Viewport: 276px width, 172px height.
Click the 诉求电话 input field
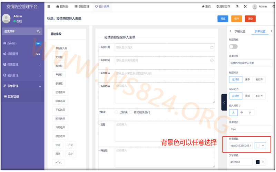coord(165,73)
